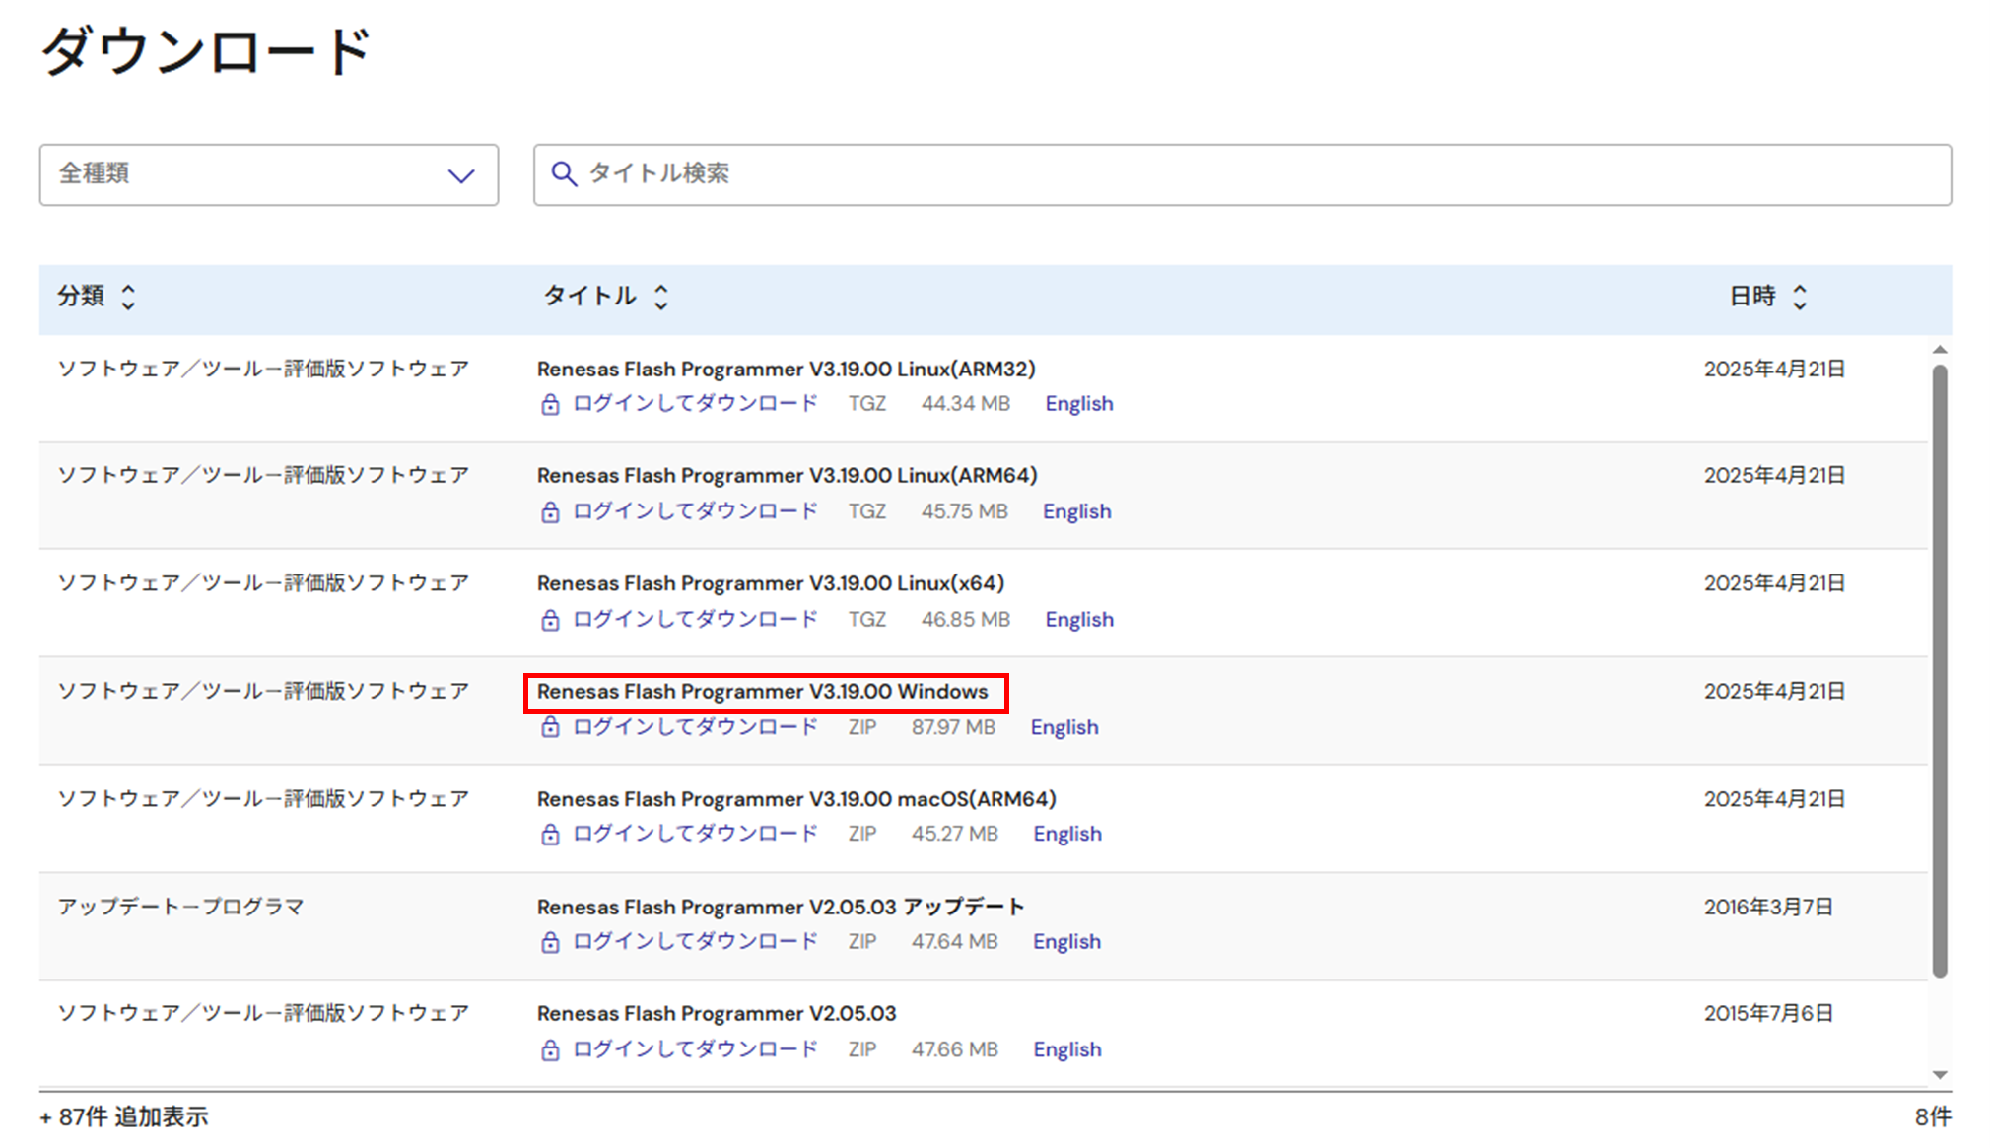Open English link for Linux(ARM32) entry
This screenshot has width=1990, height=1148.
pyautogui.click(x=1078, y=404)
